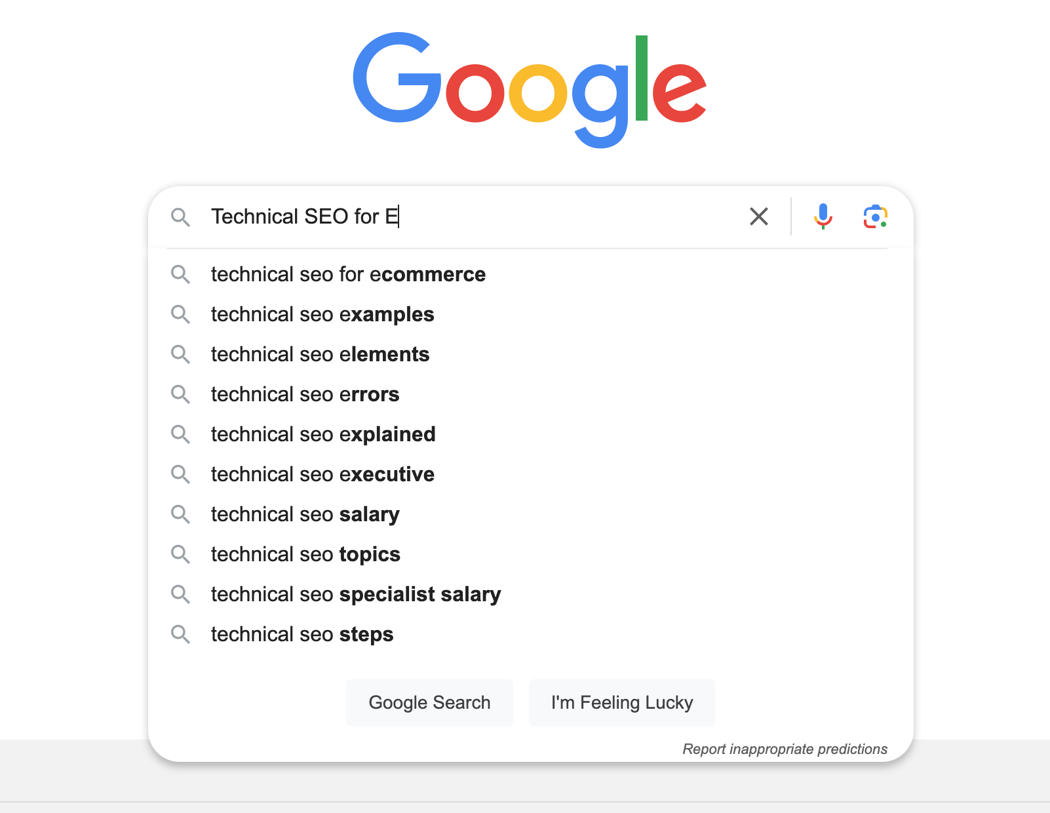Click magnifier icon beside 'salary' suggestion
The width and height of the screenshot is (1050, 813).
click(x=180, y=514)
